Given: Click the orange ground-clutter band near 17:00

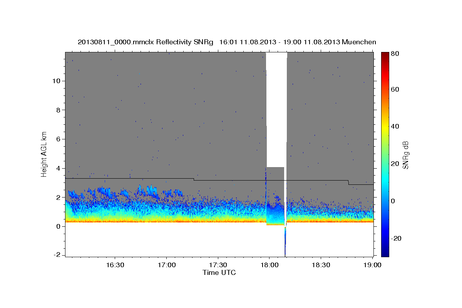Looking at the screenshot, I should click(167, 221).
